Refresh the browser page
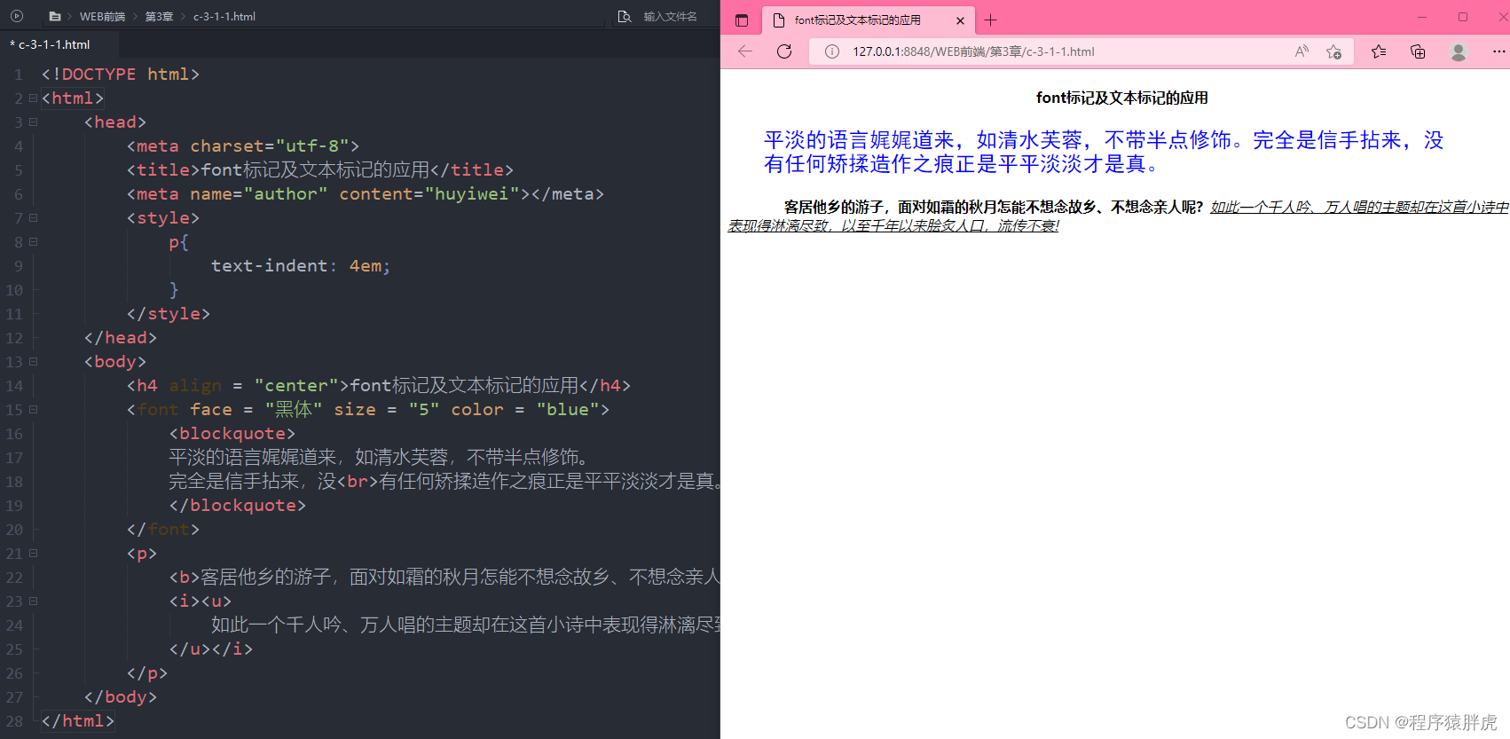Screen dimensions: 1510x739 784,51
